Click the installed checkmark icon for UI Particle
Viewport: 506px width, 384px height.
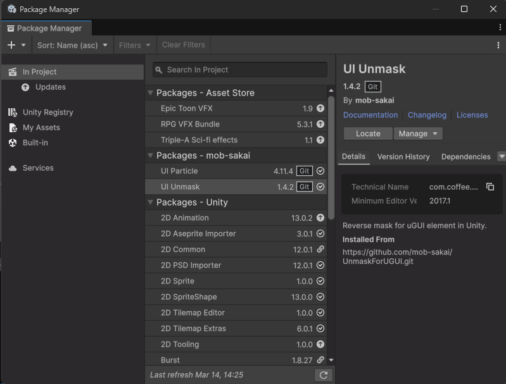click(320, 171)
